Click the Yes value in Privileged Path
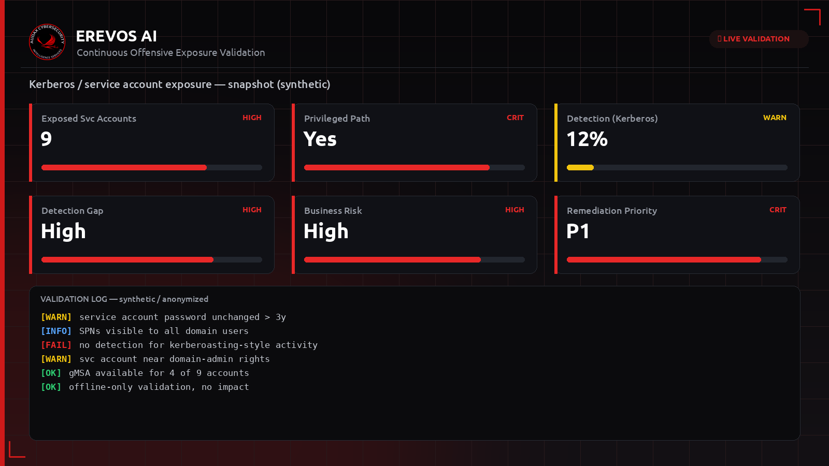829x466 pixels. (x=320, y=139)
